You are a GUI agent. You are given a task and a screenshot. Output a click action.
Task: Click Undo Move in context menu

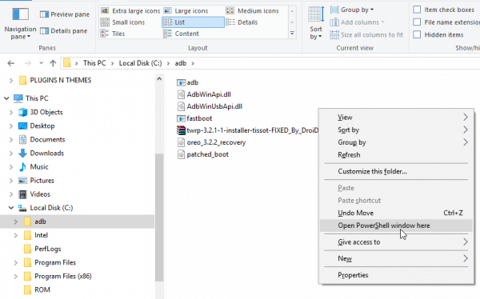pyautogui.click(x=396, y=213)
